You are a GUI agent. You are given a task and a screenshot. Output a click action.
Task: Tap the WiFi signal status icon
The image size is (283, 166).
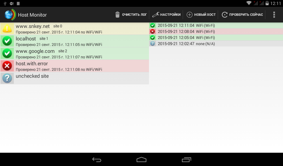249,3
